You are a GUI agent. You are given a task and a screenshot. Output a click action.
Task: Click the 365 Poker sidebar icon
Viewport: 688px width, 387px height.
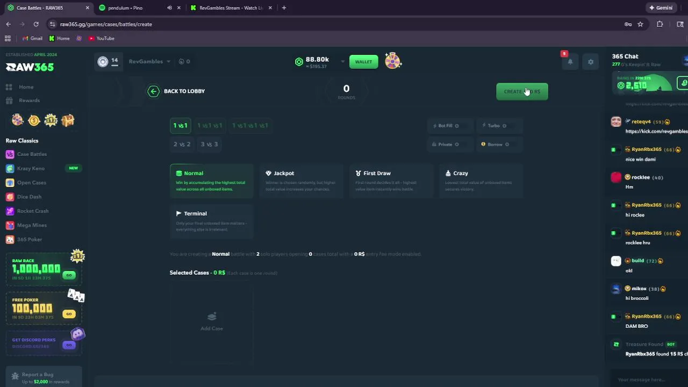tap(10, 240)
